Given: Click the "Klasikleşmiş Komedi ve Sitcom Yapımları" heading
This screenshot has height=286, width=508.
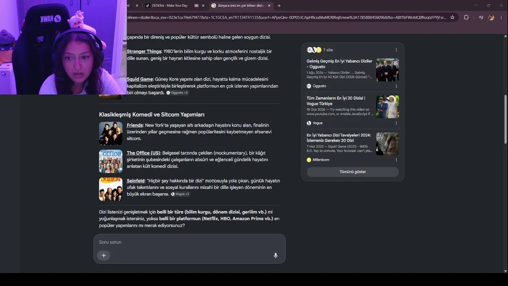Looking at the screenshot, I should coord(152,115).
